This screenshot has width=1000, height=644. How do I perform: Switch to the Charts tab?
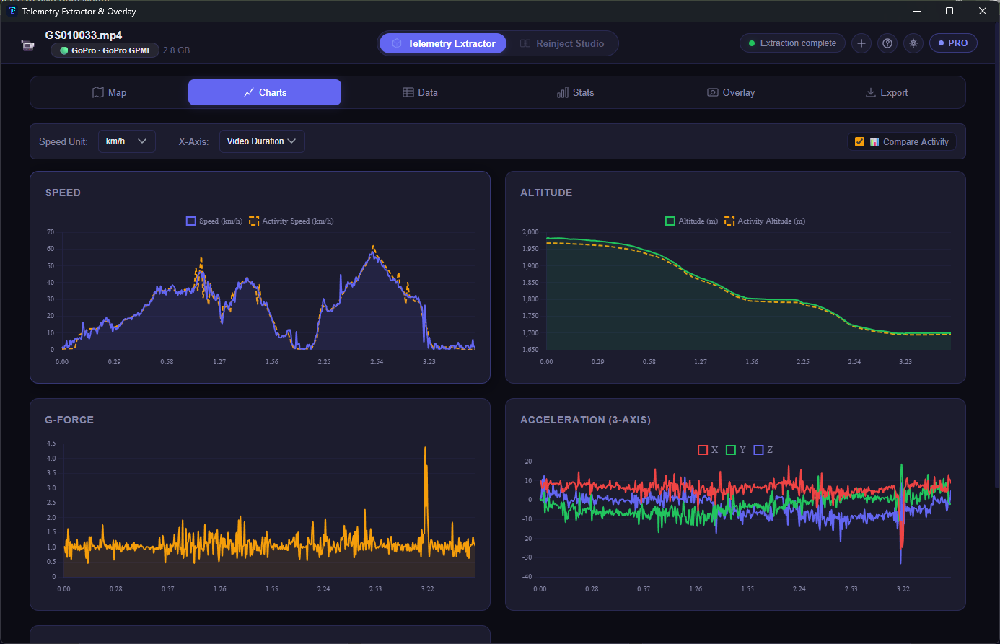coord(264,92)
